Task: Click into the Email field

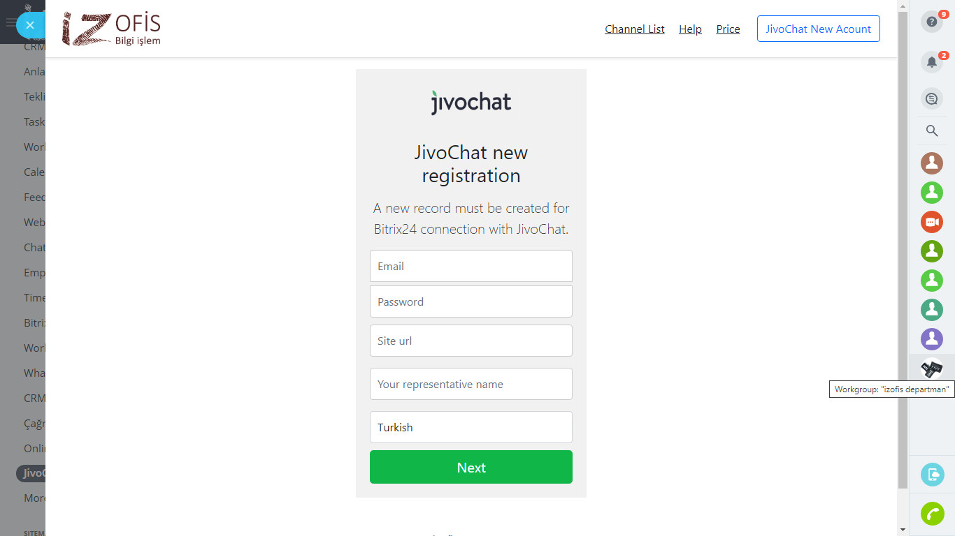Action: coord(471,266)
